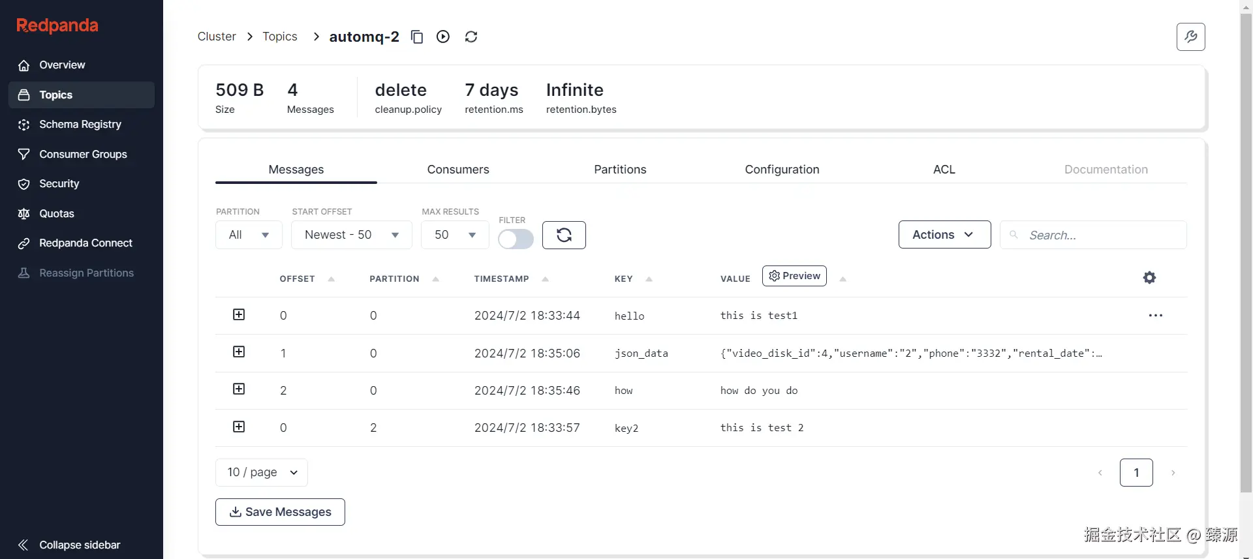Screen dimensions: 1253x559
Task: Open the Configuration tab
Action: pos(782,170)
